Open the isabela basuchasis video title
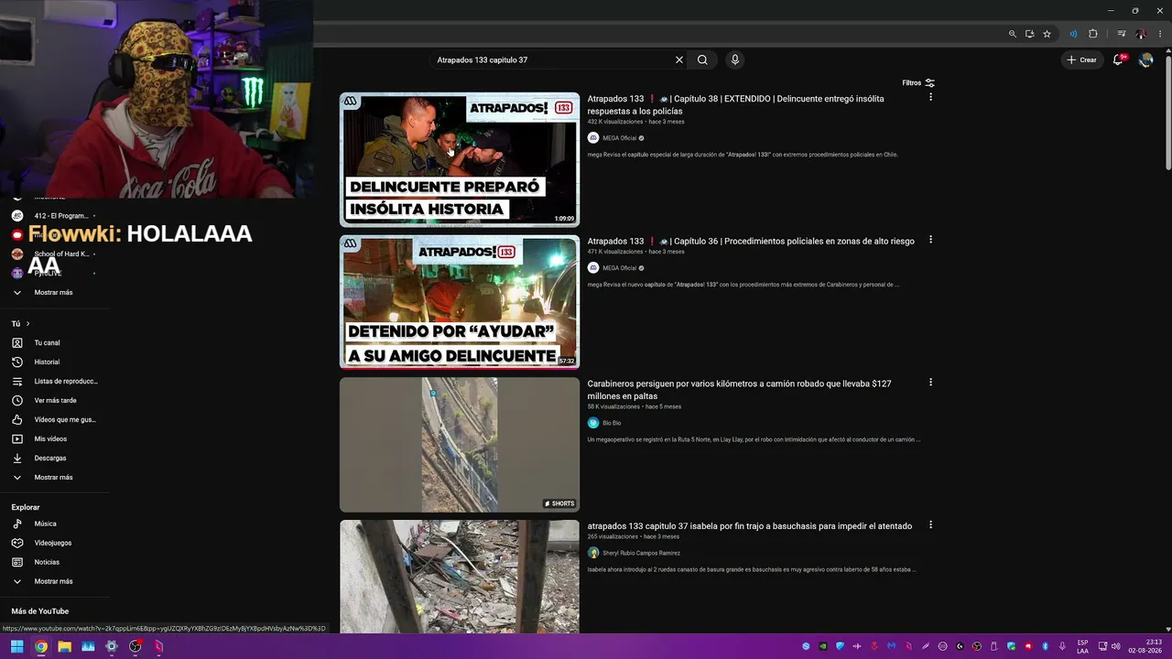Image resolution: width=1172 pixels, height=659 pixels. click(x=750, y=526)
